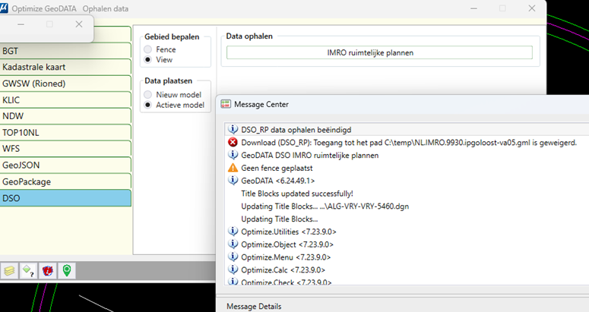Go to the NDW tab

point(65,116)
